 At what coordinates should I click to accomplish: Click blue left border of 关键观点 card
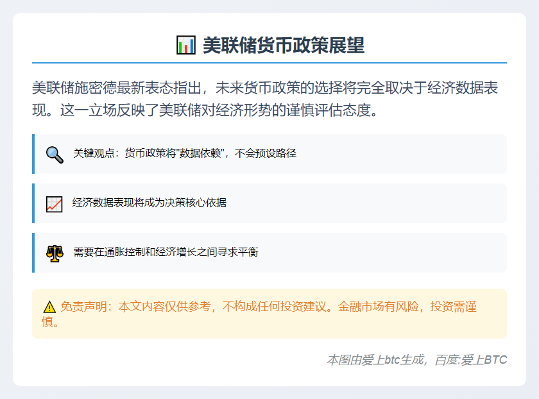tap(33, 154)
